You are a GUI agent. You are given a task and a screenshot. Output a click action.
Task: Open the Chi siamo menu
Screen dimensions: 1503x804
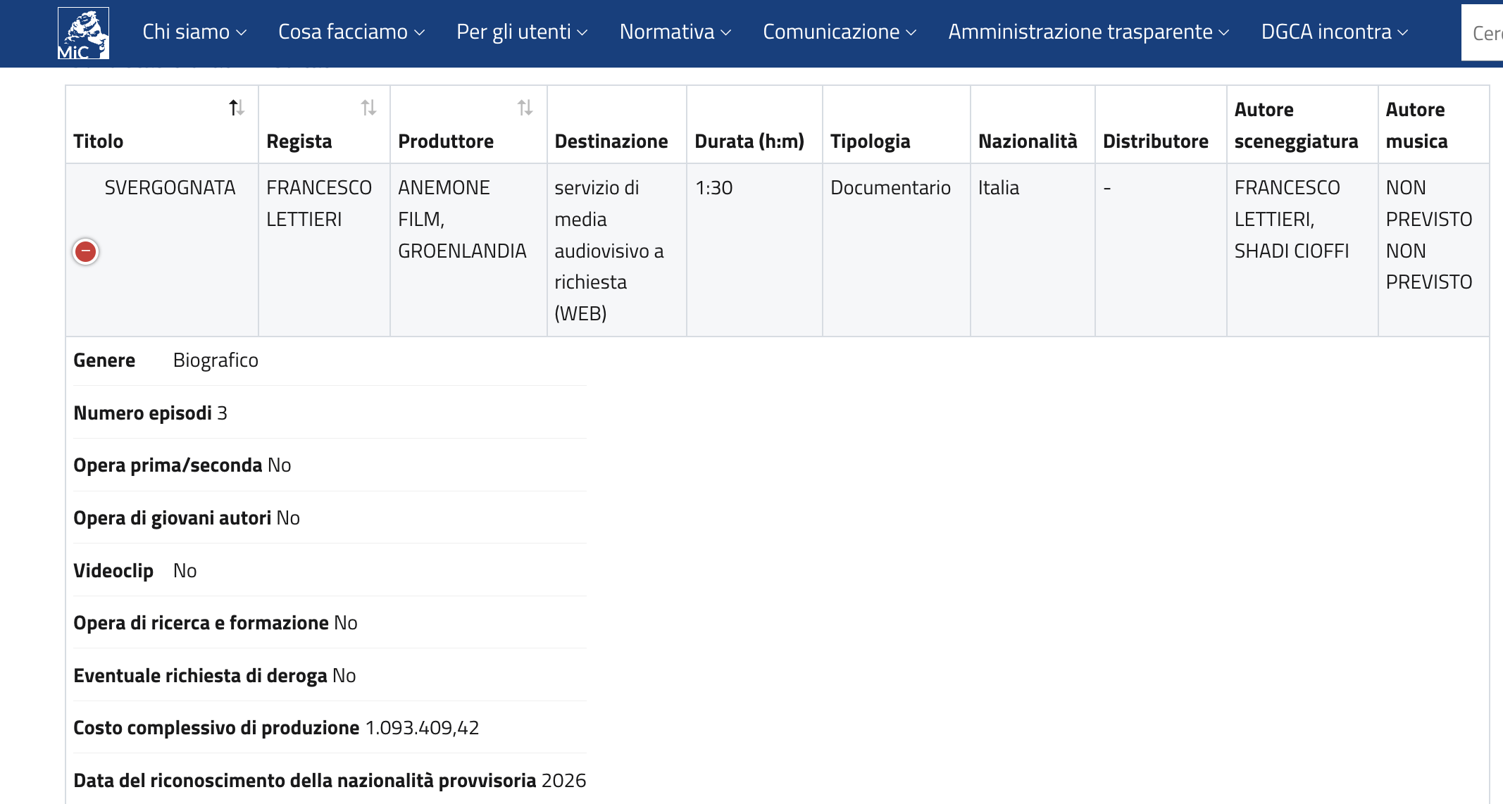(x=194, y=32)
